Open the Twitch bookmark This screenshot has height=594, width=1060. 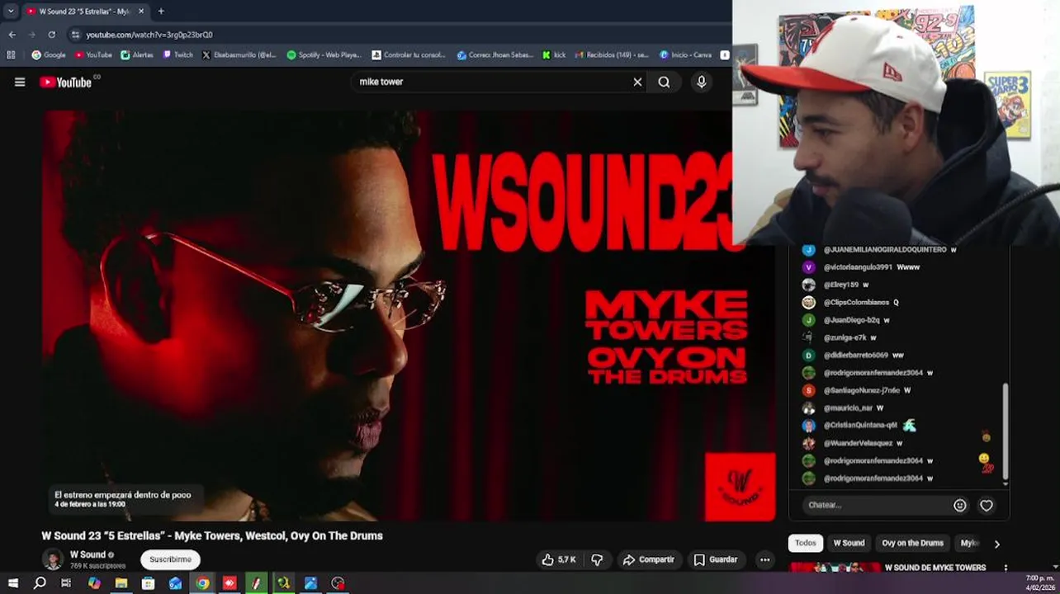tap(177, 55)
